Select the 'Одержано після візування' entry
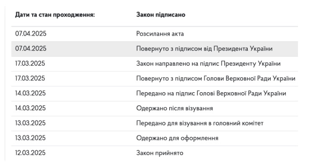Screen dimensions: 316x166 click(x=174, y=108)
